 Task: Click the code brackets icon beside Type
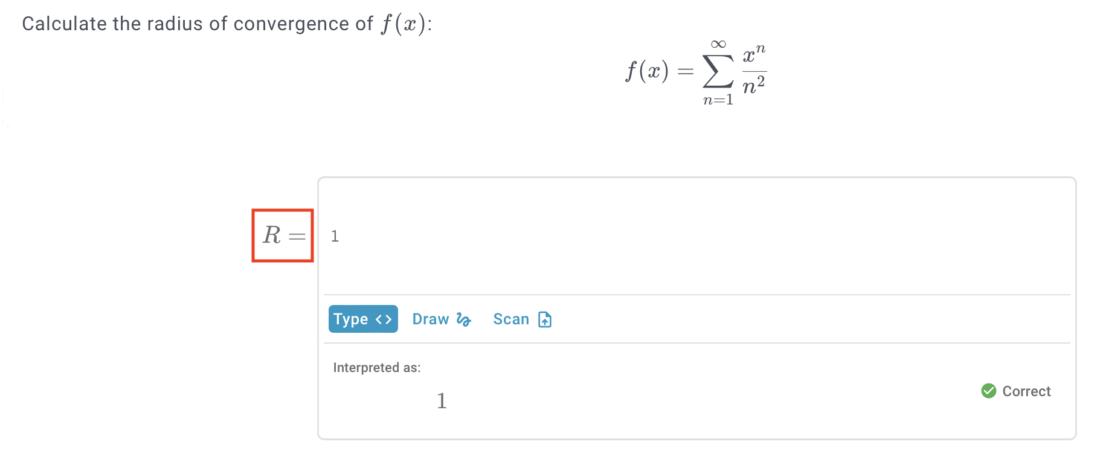(x=384, y=319)
